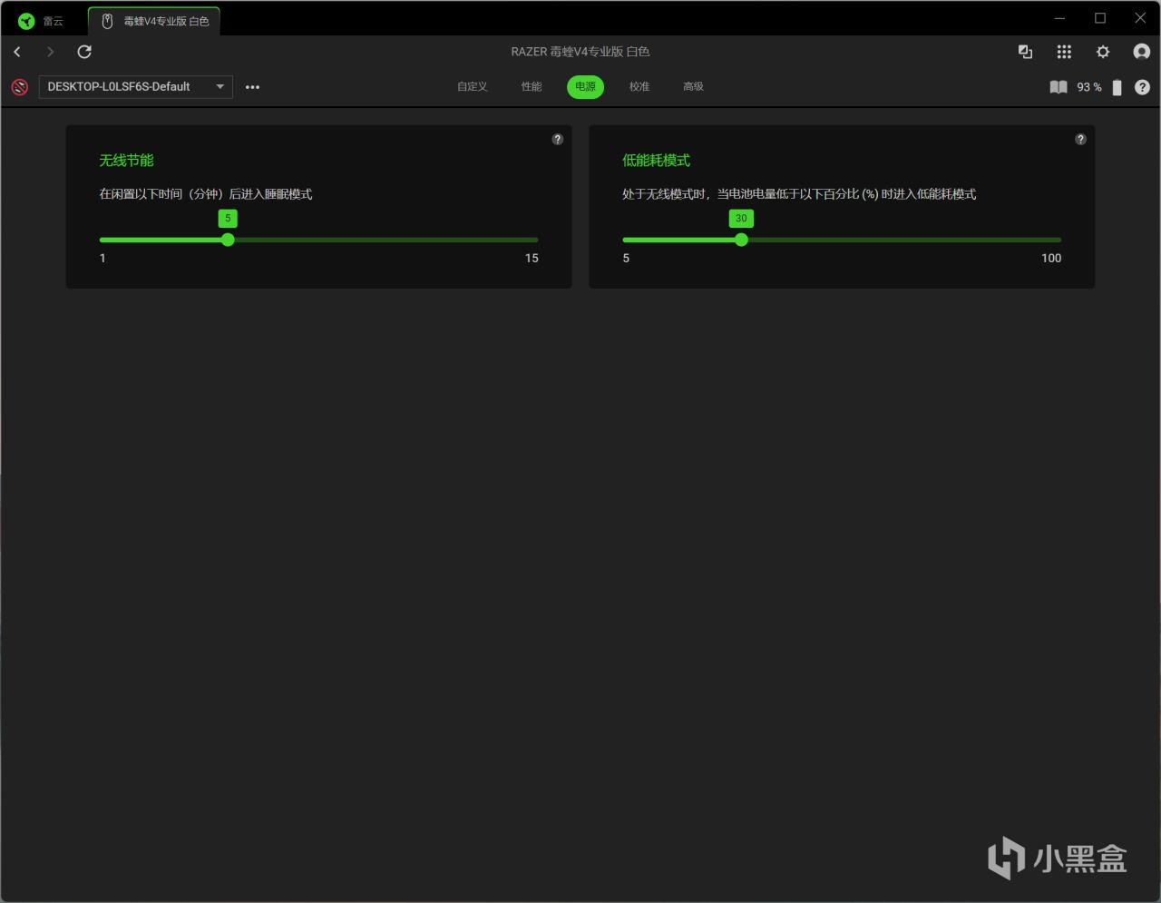Go forward with the right arrow
Image resolution: width=1161 pixels, height=903 pixels.
51,52
